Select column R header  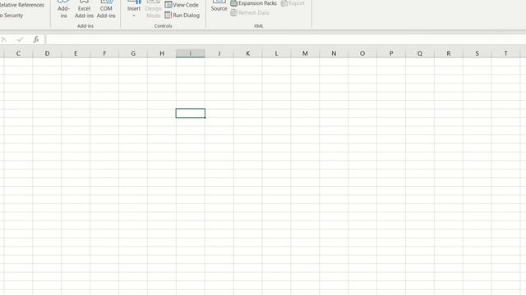[x=449, y=53]
